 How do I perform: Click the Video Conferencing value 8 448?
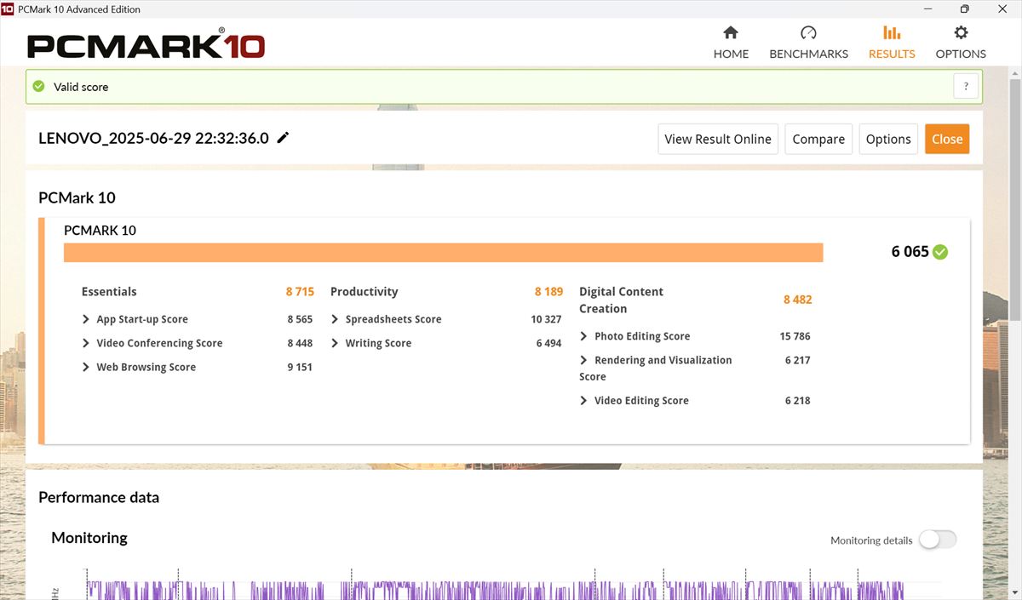click(300, 343)
